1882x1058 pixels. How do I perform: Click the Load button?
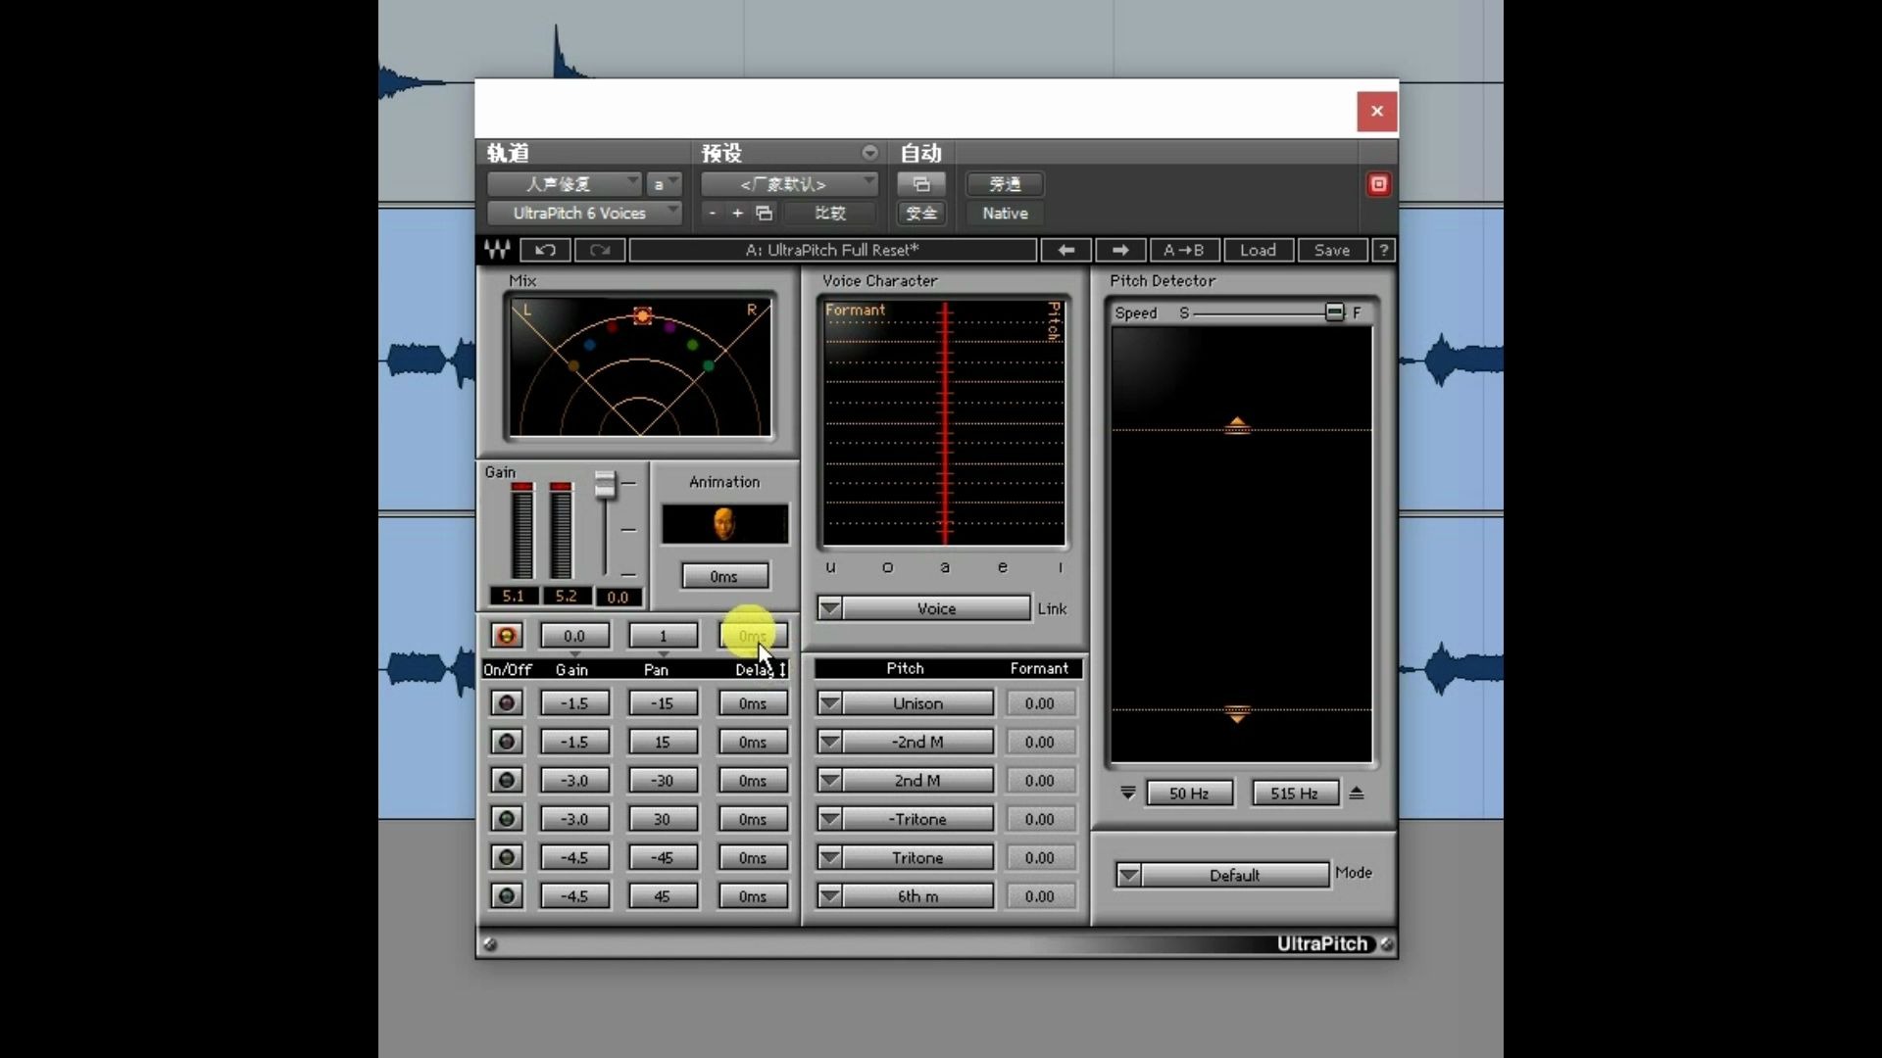pyautogui.click(x=1258, y=250)
